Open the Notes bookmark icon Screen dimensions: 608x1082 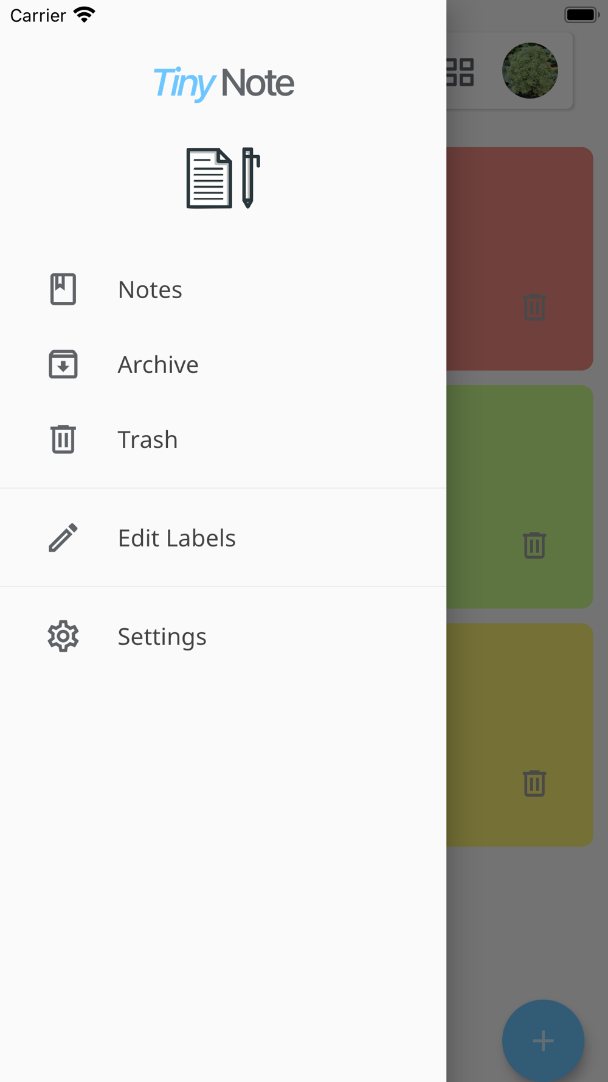click(x=63, y=289)
